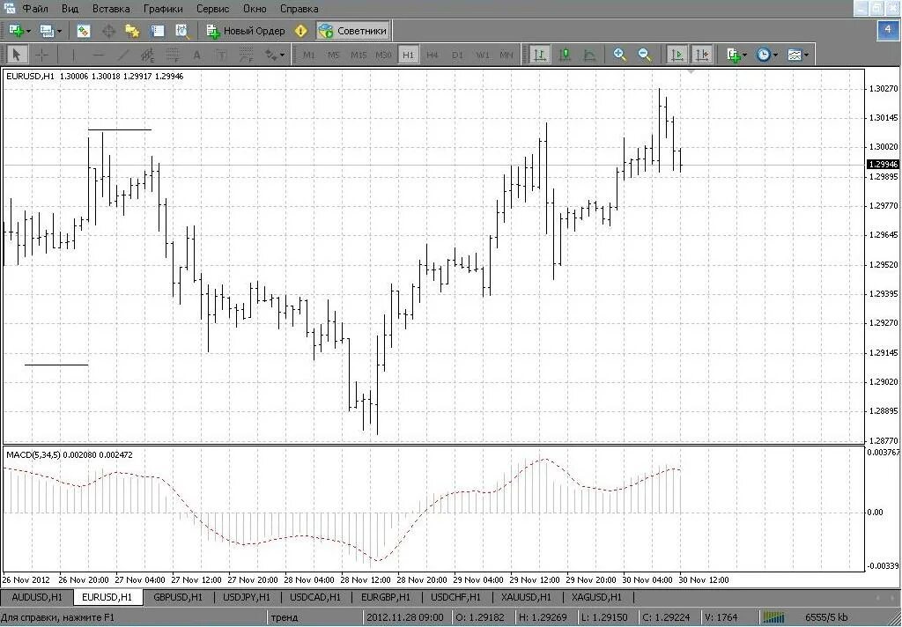Image resolution: width=902 pixels, height=627 pixels.
Task: Click the New Chart icon
Action: [x=16, y=31]
